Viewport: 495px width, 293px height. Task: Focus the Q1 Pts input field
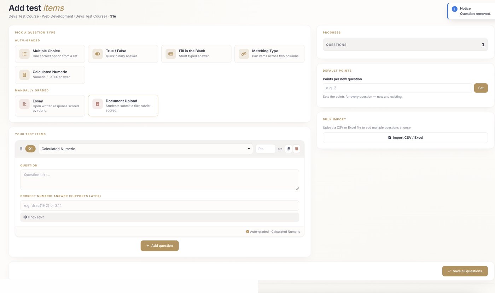266,149
